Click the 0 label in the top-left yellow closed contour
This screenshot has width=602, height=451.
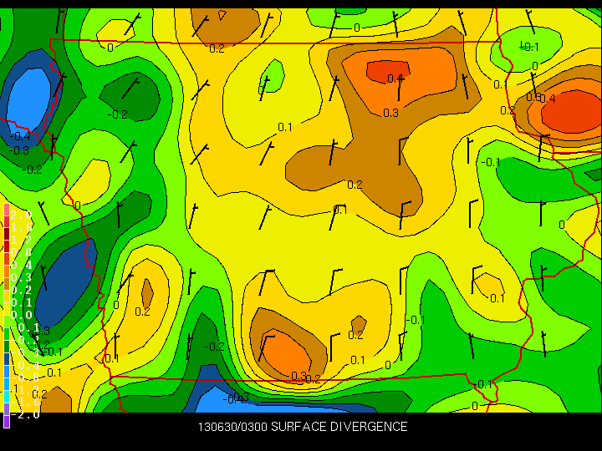coord(110,48)
